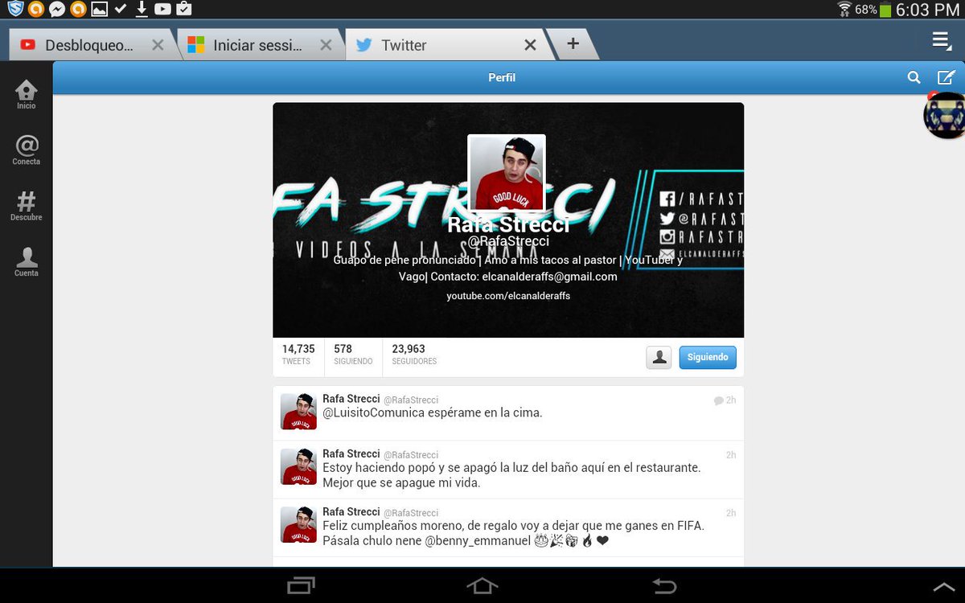Tap the 6:03 PM clock
Viewport: 965px width, 603px height.
click(928, 10)
